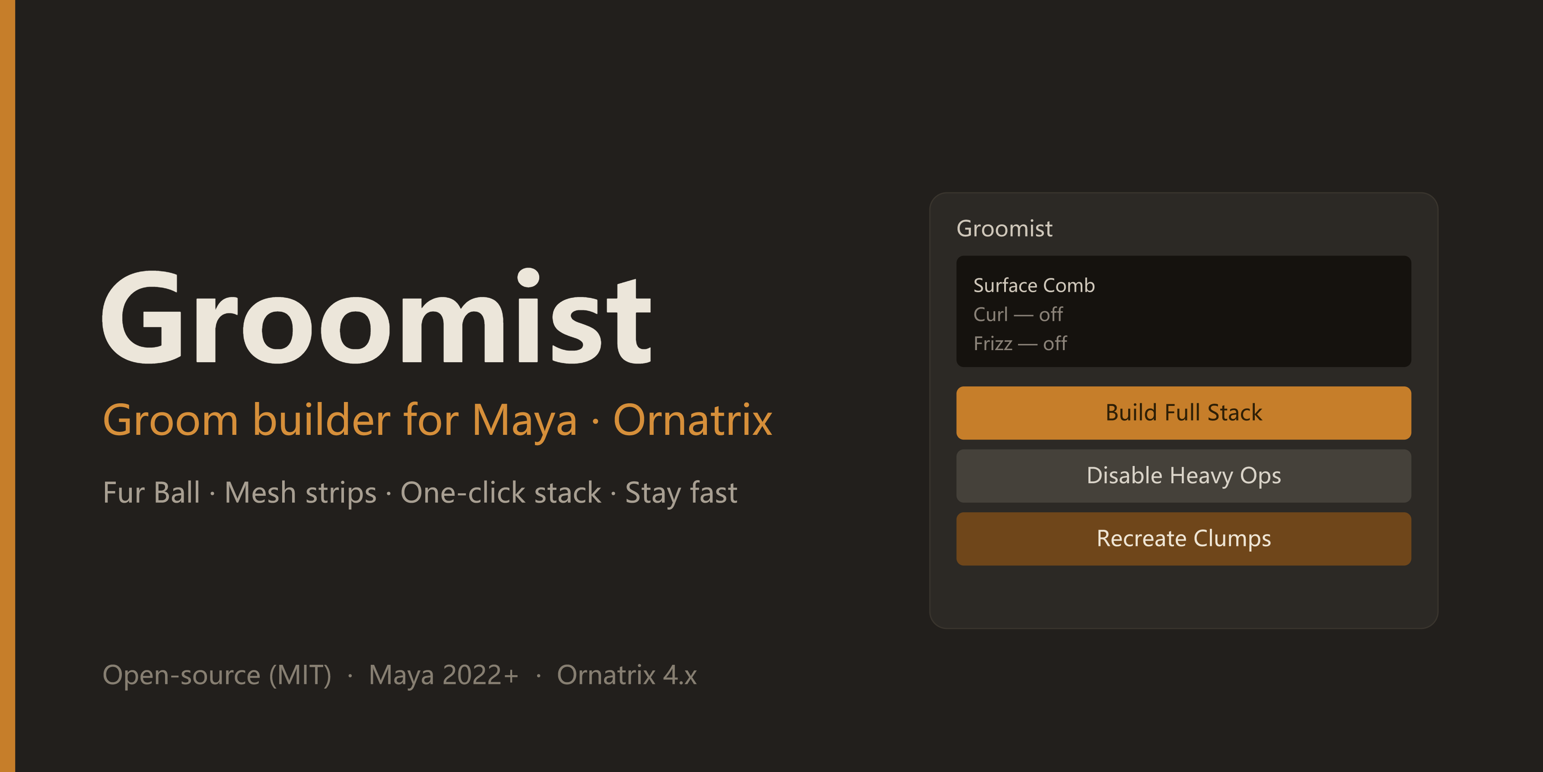Click the orange Ornatrix word in subtitle
The height and width of the screenshot is (772, 1543).
pos(693,420)
